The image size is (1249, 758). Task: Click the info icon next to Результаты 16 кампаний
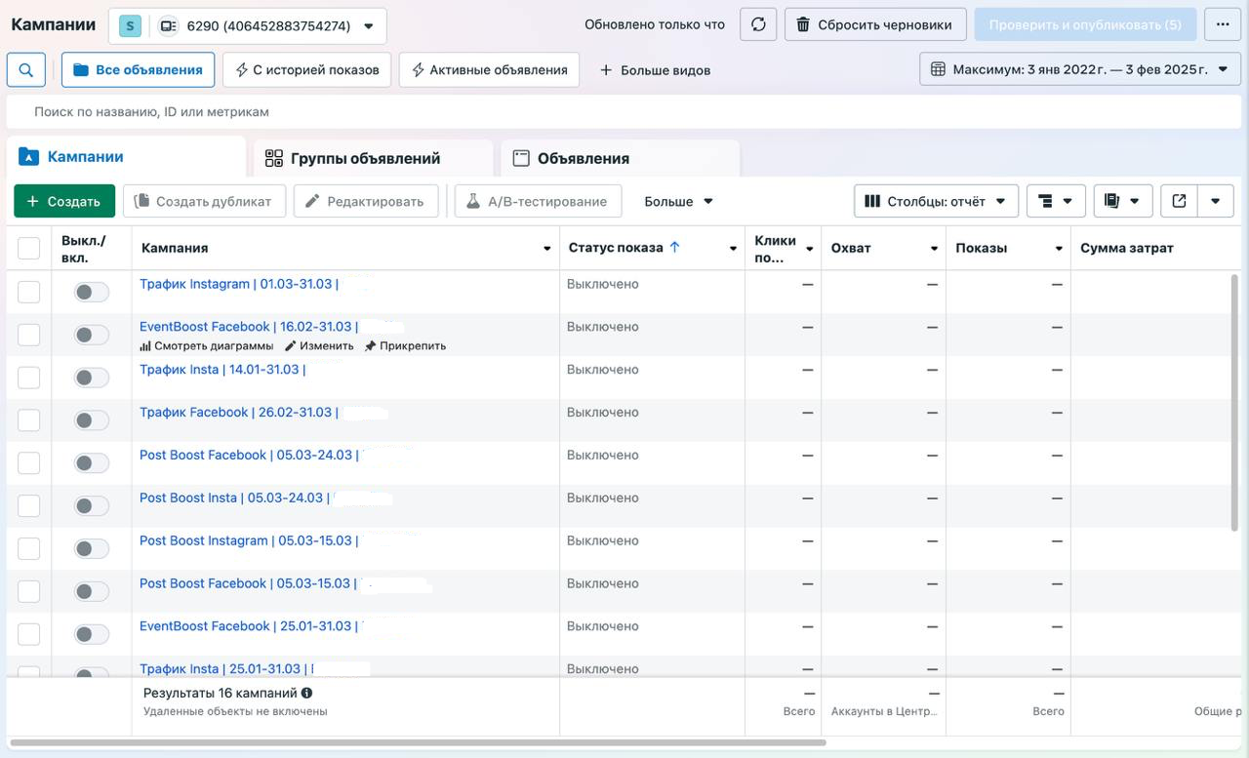[x=306, y=693]
